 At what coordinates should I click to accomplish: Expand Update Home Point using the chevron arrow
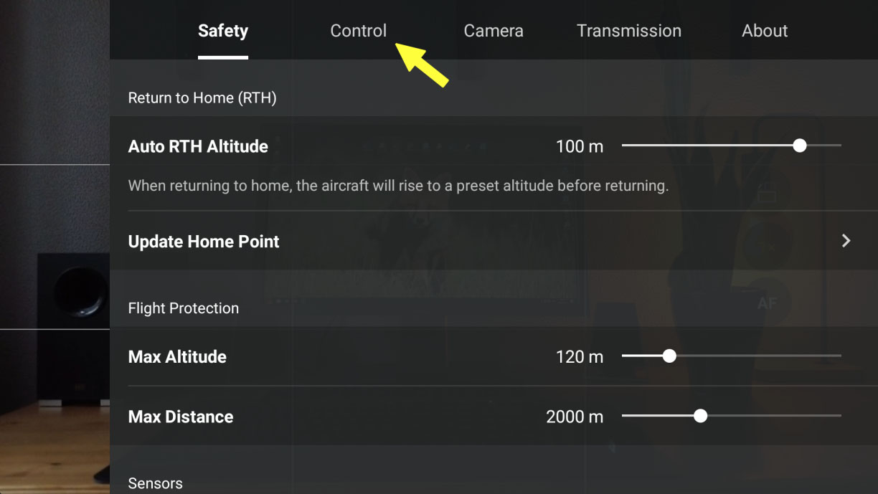846,241
